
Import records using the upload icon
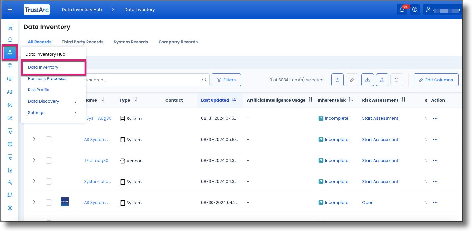(382, 80)
